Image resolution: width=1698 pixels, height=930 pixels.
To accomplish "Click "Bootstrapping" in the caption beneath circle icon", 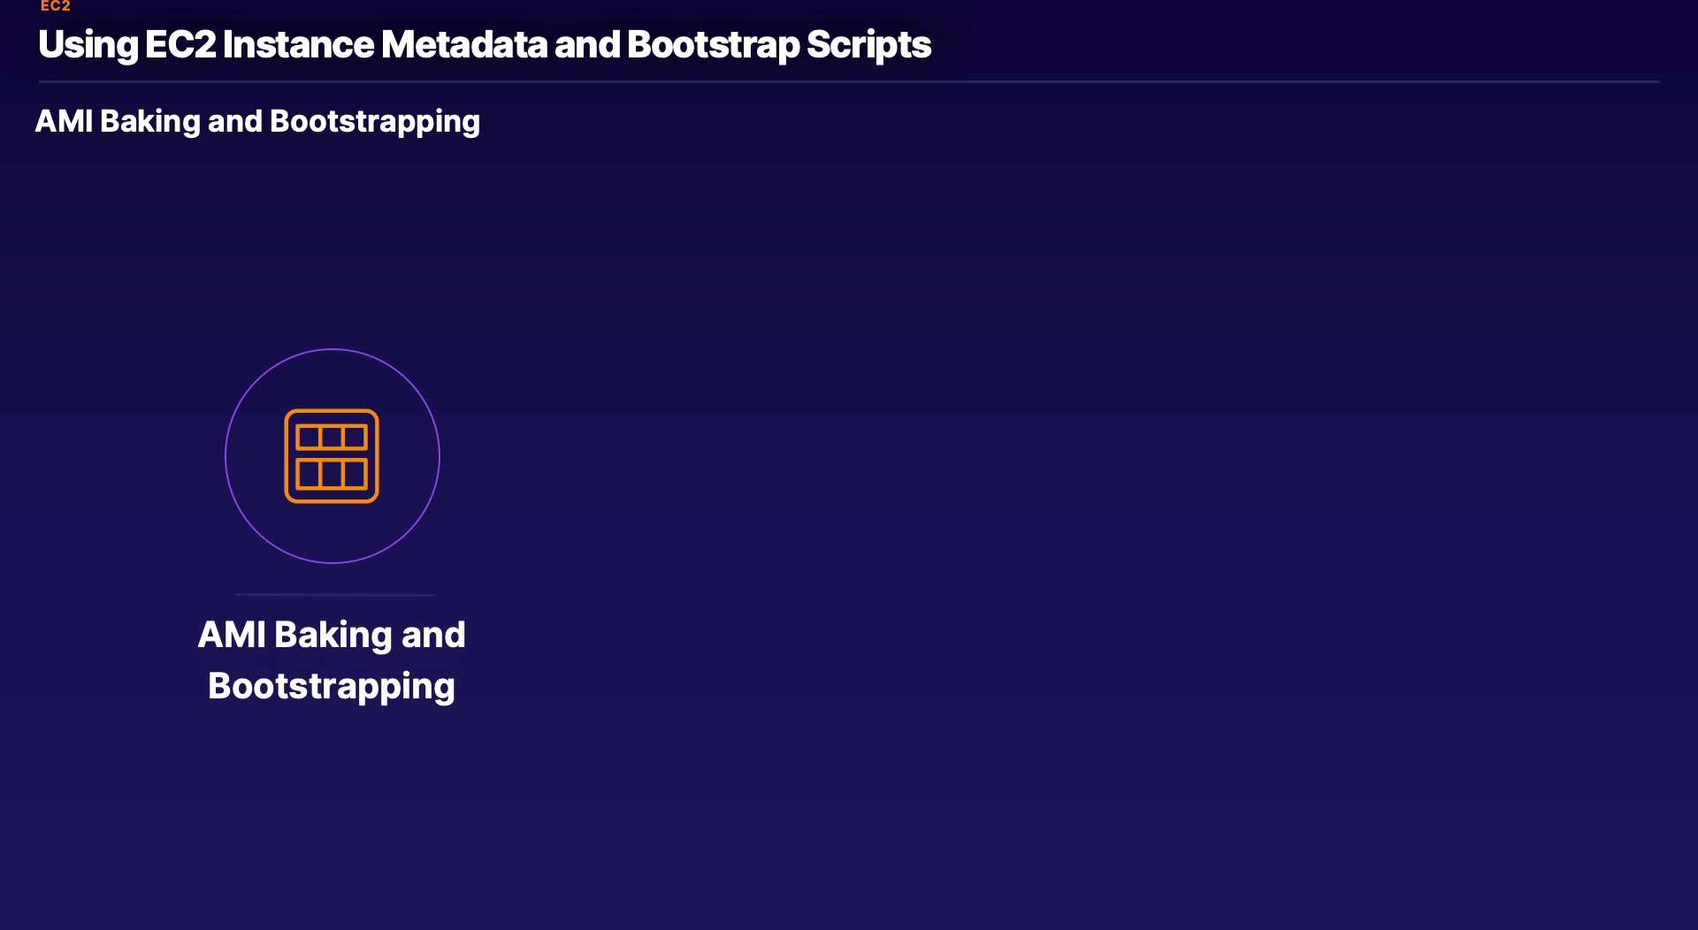I will point(332,686).
